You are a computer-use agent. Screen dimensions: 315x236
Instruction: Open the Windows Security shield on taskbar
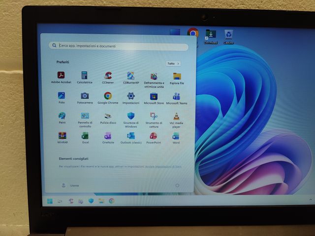coord(91,201)
